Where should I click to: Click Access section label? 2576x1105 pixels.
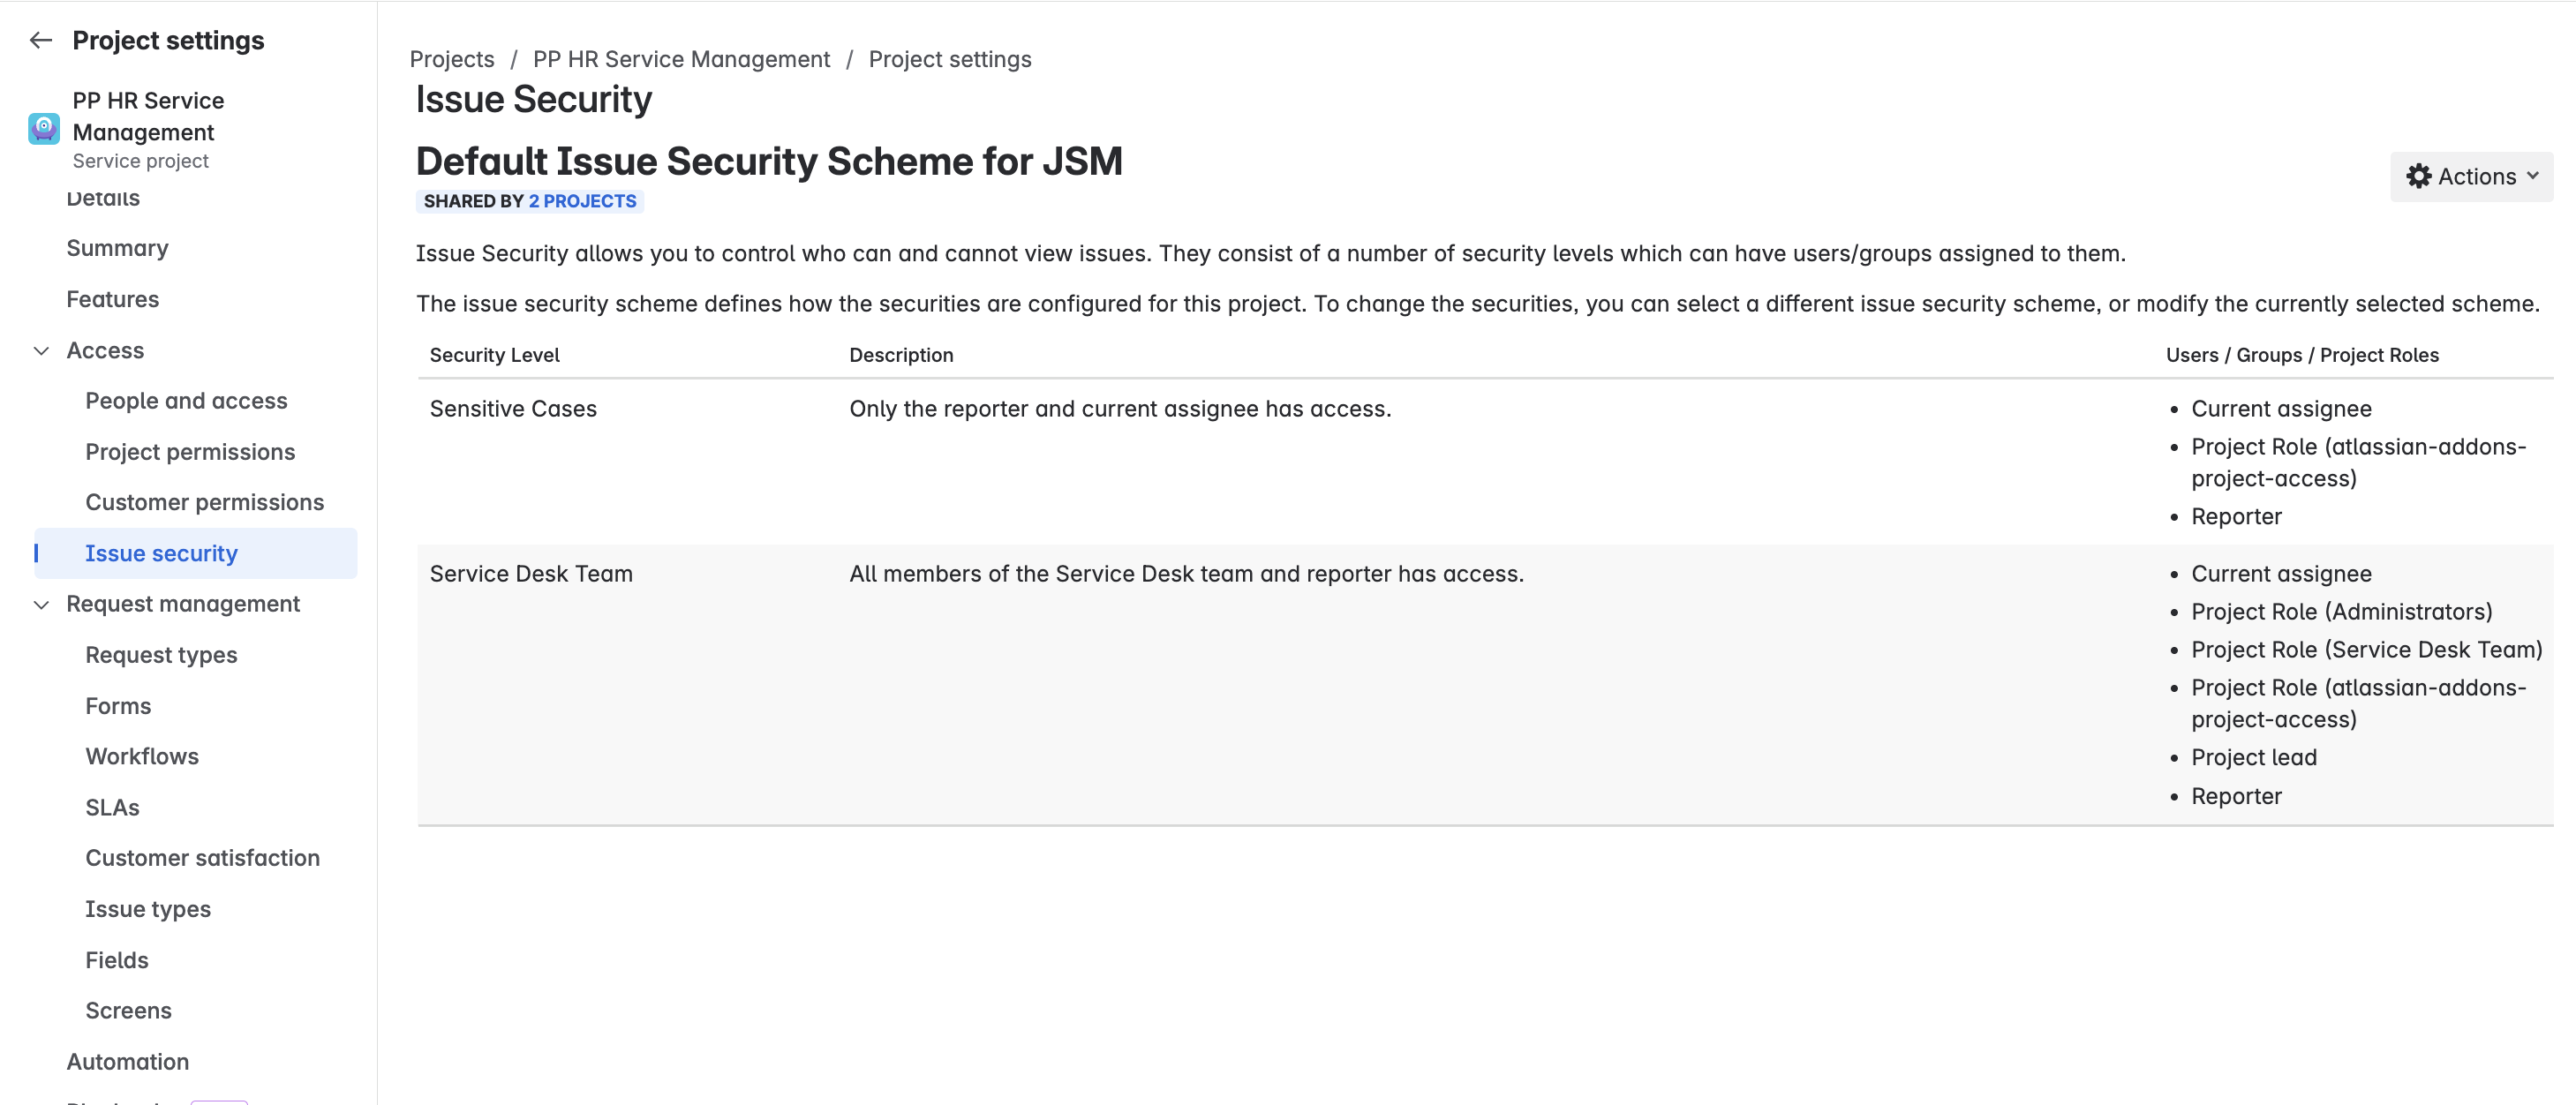pyautogui.click(x=105, y=351)
